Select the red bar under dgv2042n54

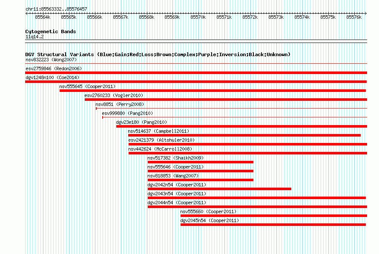point(219,189)
